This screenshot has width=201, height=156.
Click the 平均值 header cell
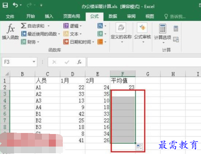point(123,81)
